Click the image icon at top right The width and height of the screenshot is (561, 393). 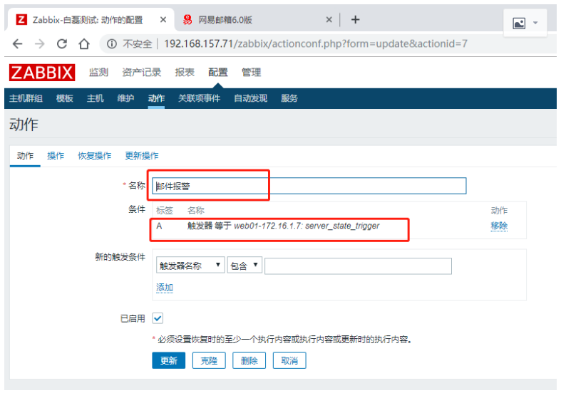(x=519, y=23)
